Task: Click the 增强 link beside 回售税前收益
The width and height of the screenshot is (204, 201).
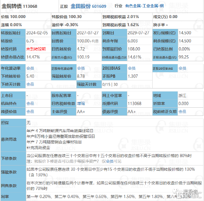Action: (x=81, y=104)
